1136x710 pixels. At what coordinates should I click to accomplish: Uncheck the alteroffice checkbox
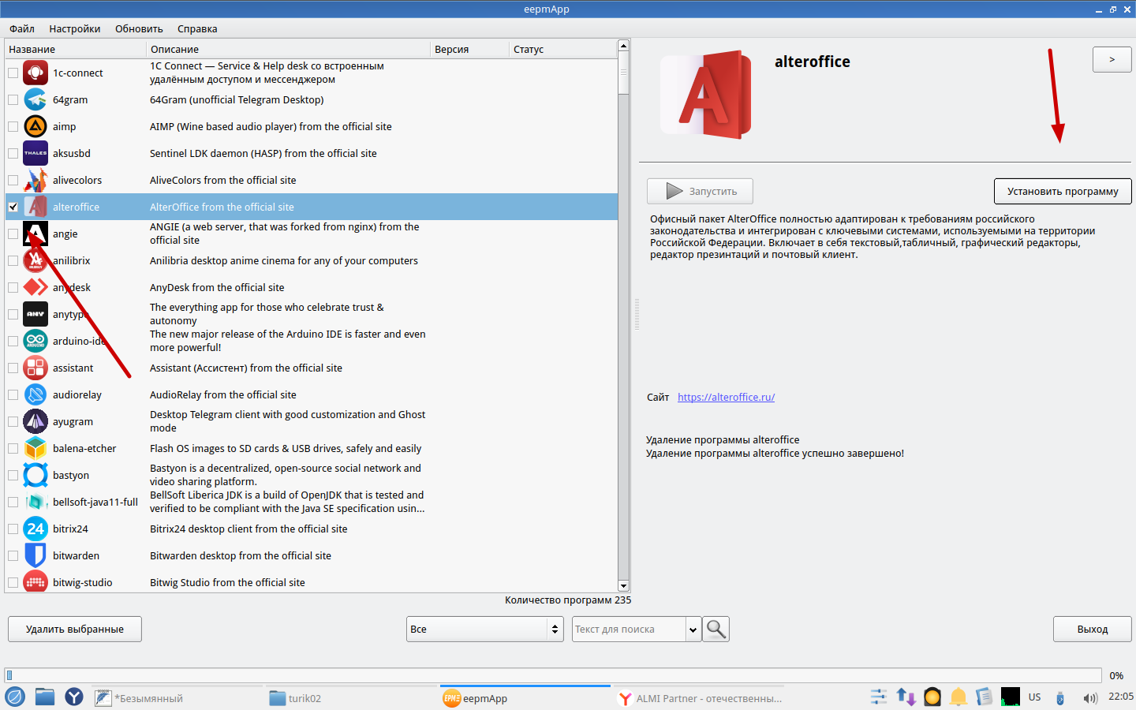pos(13,207)
